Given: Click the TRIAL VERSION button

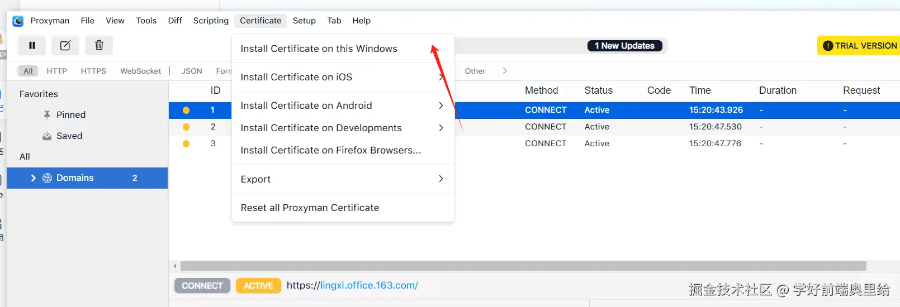Looking at the screenshot, I should [859, 46].
